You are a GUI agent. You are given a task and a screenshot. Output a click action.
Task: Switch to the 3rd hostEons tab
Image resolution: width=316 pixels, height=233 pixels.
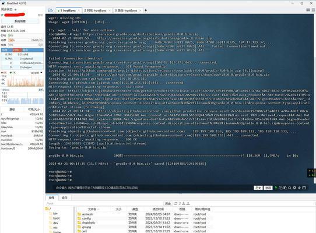coord(126,10)
